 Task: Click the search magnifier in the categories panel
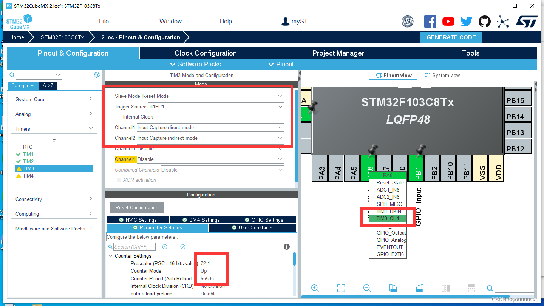(12, 75)
